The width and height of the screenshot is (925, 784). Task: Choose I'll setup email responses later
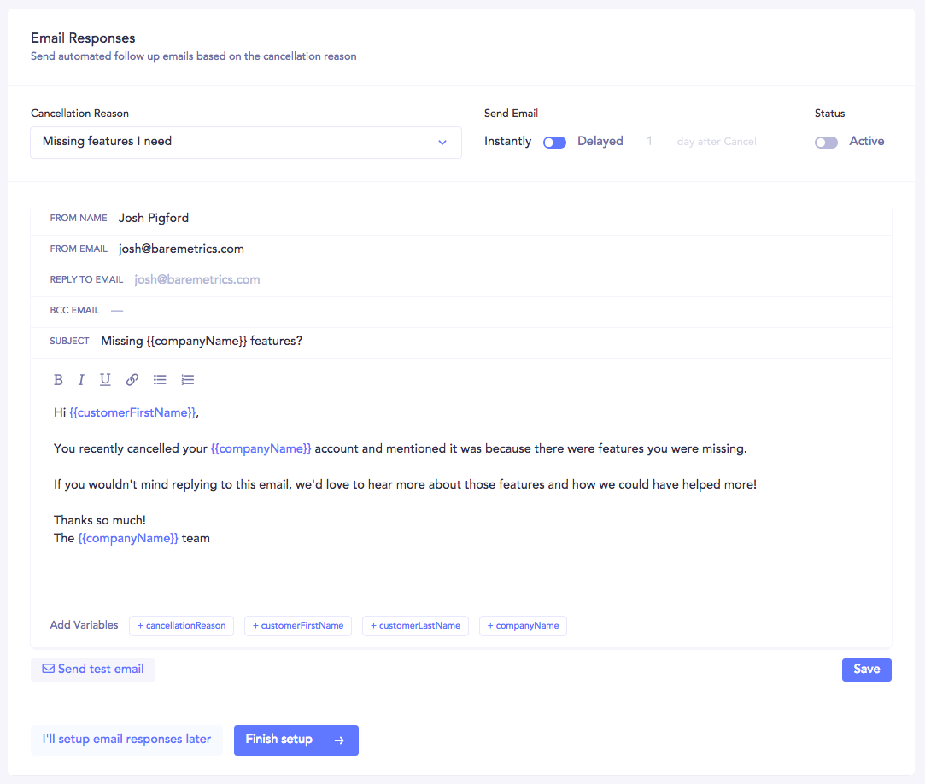pyautogui.click(x=126, y=740)
